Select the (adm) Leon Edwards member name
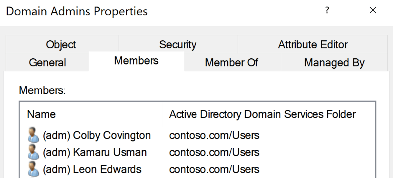 (x=92, y=169)
